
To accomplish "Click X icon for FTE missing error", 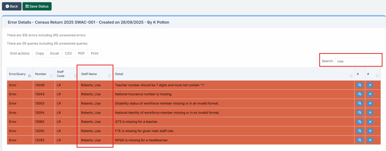I will pyautogui.click(x=370, y=131).
